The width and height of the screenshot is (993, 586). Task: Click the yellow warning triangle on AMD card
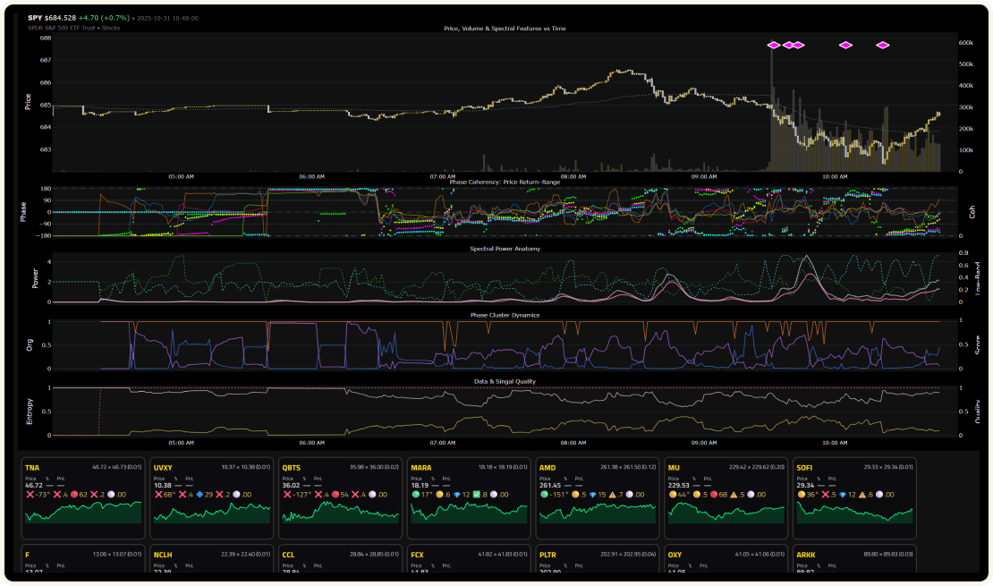(x=612, y=495)
